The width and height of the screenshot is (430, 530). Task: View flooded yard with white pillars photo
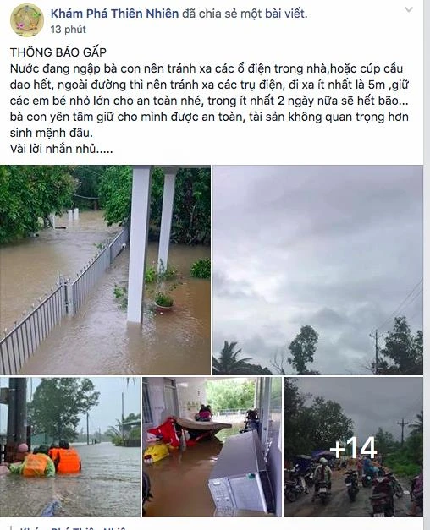105,270
